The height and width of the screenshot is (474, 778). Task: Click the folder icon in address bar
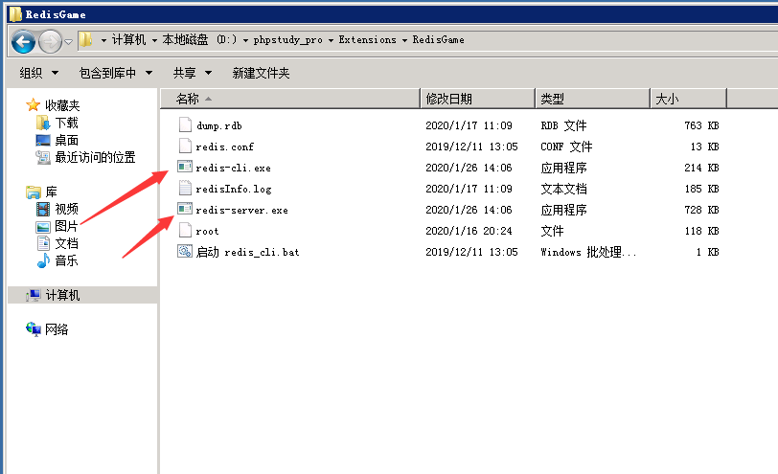[86, 39]
